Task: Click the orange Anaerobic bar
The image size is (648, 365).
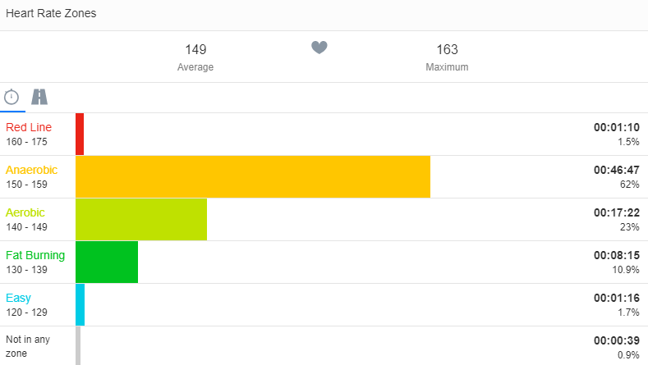Action: 253,177
